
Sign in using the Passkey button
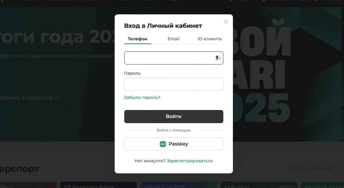click(174, 144)
